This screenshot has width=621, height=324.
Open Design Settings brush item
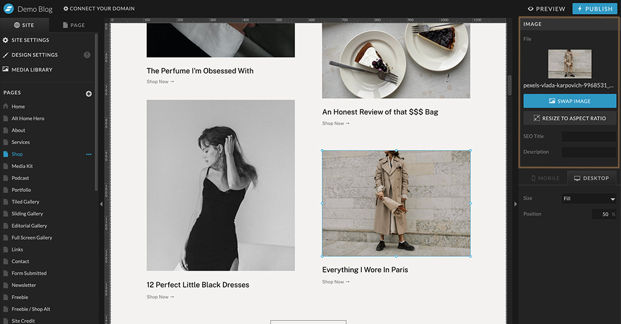(34, 55)
